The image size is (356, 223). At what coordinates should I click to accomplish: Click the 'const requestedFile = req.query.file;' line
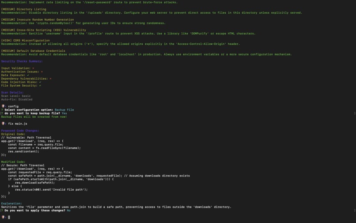point(40,173)
